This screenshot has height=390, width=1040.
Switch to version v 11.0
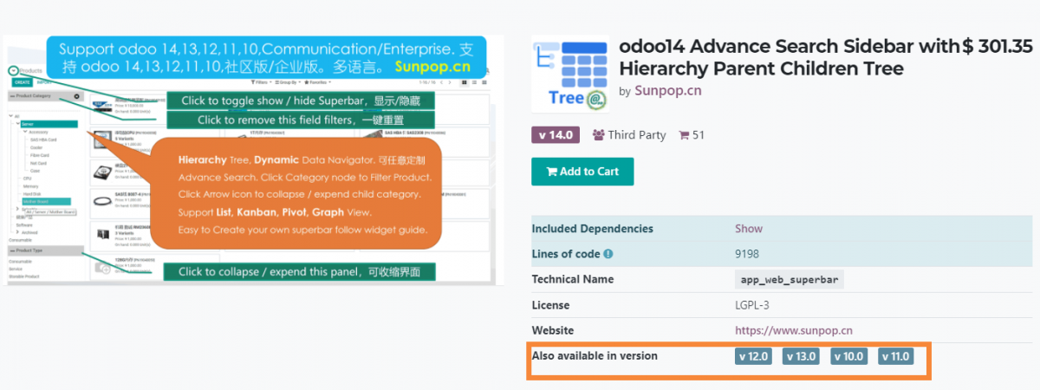[896, 356]
